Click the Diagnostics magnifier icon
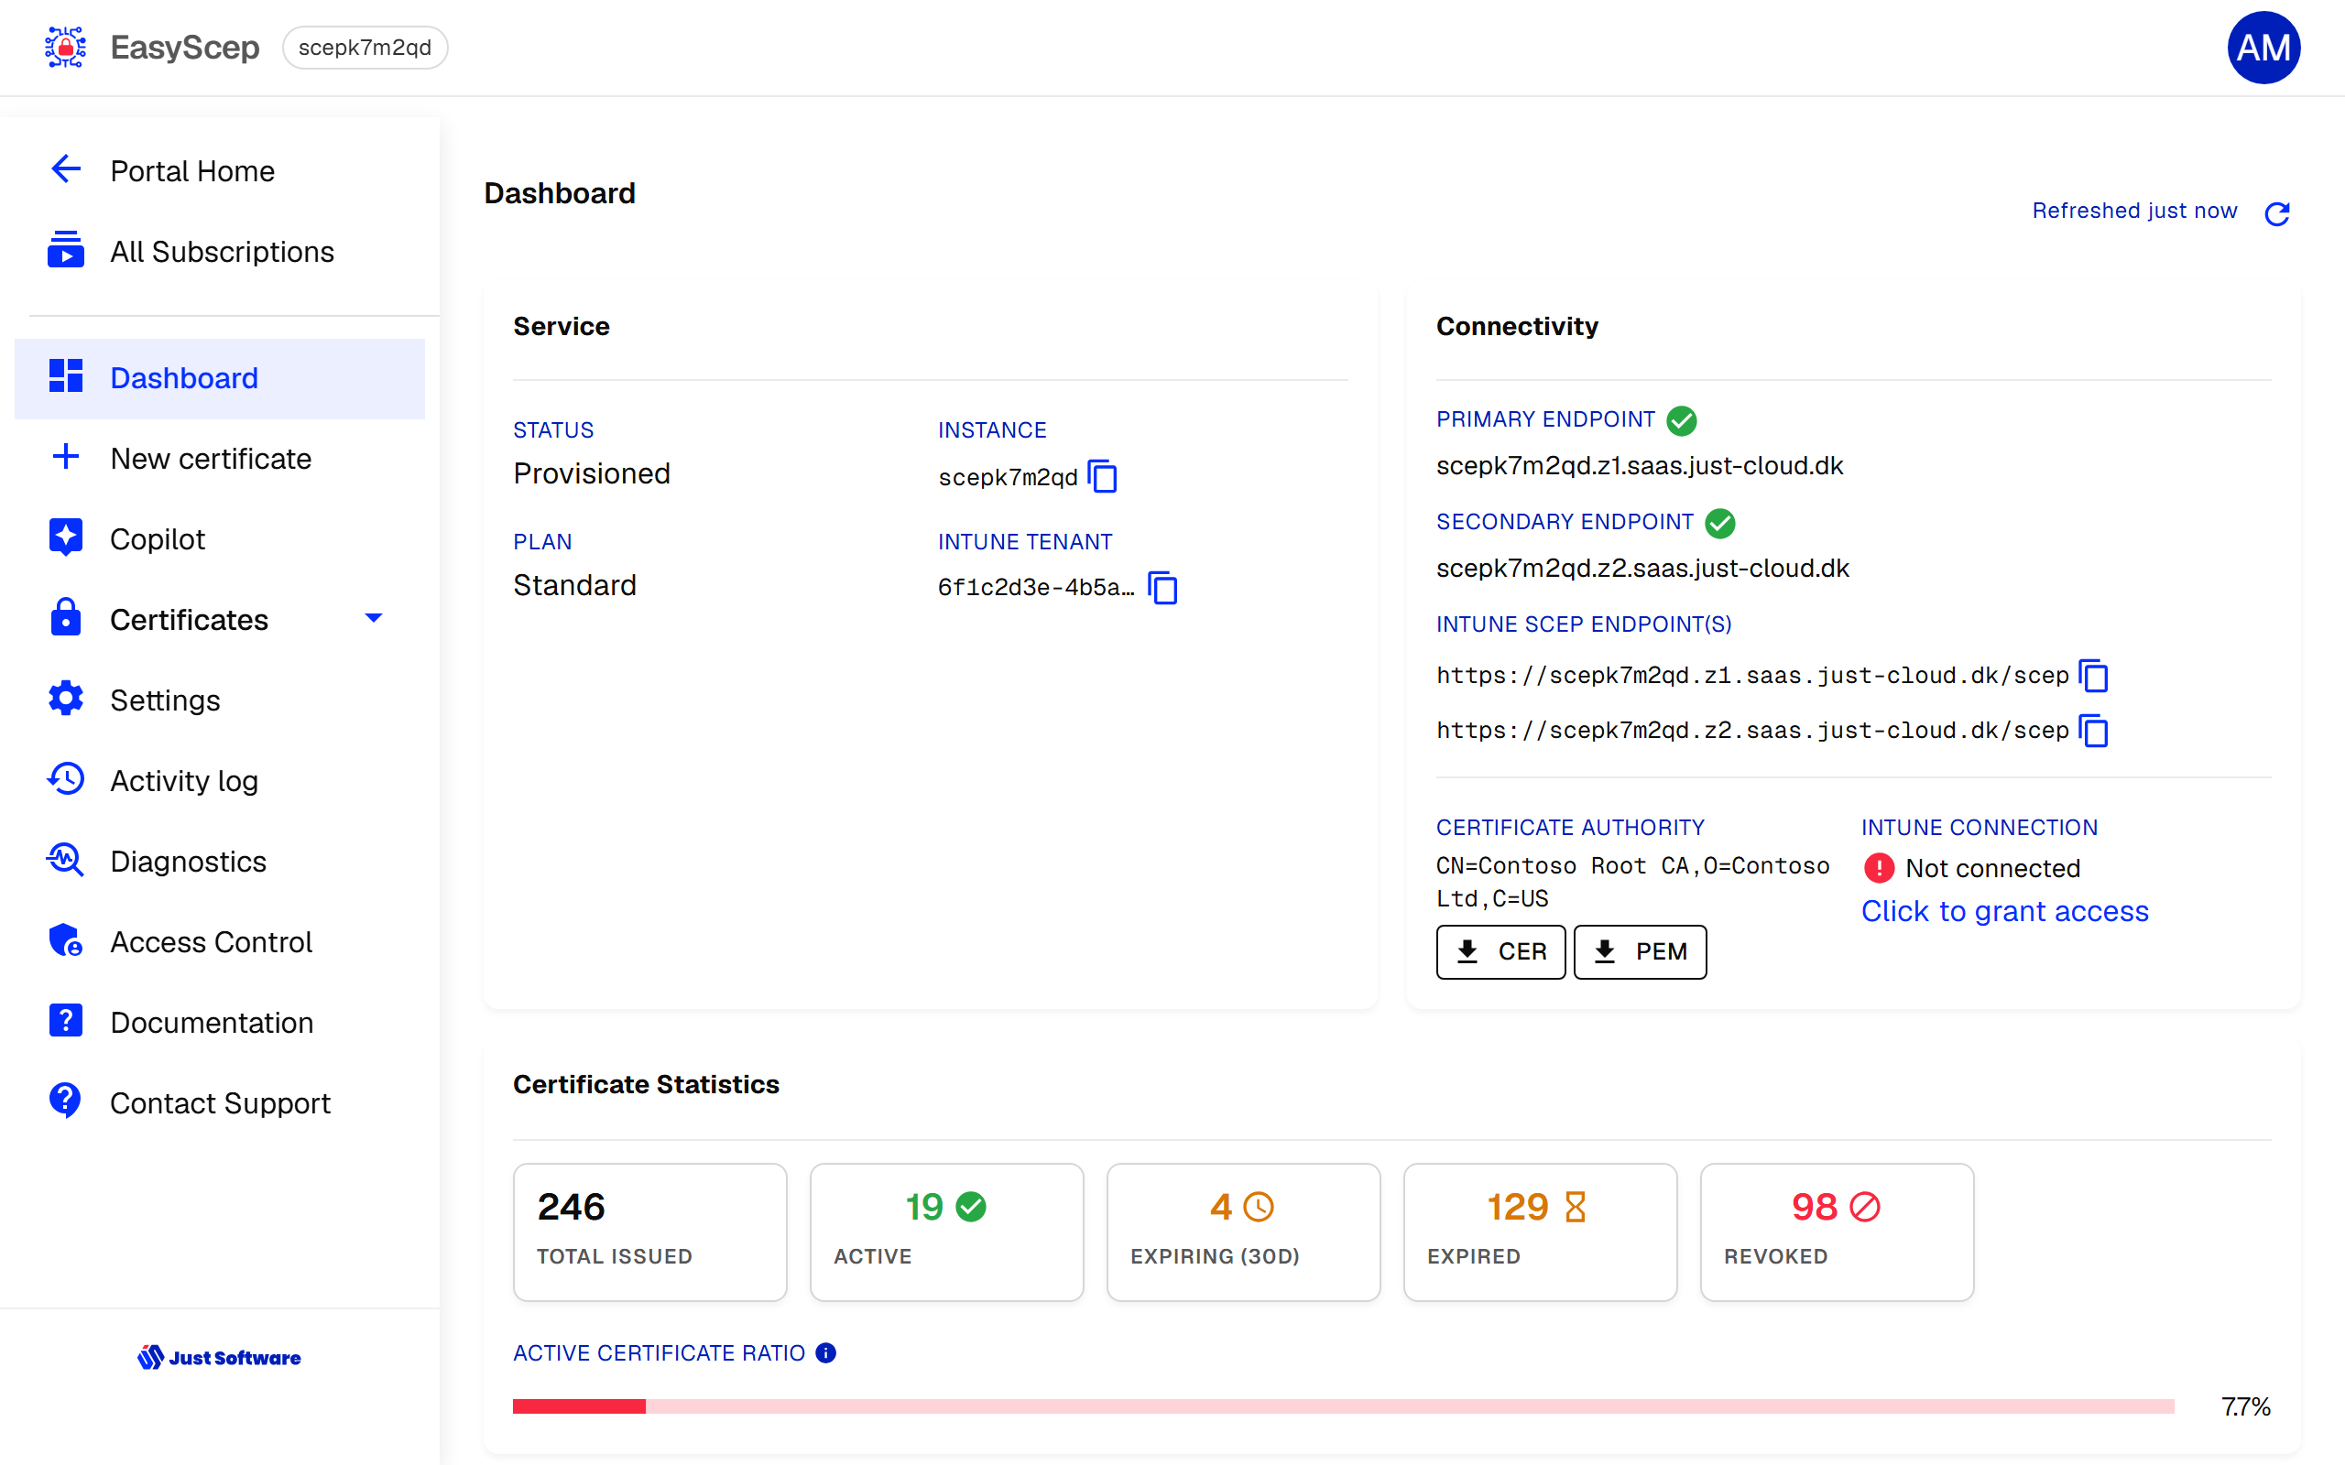Screen dimensions: 2345x1465 pyautogui.click(x=65, y=861)
